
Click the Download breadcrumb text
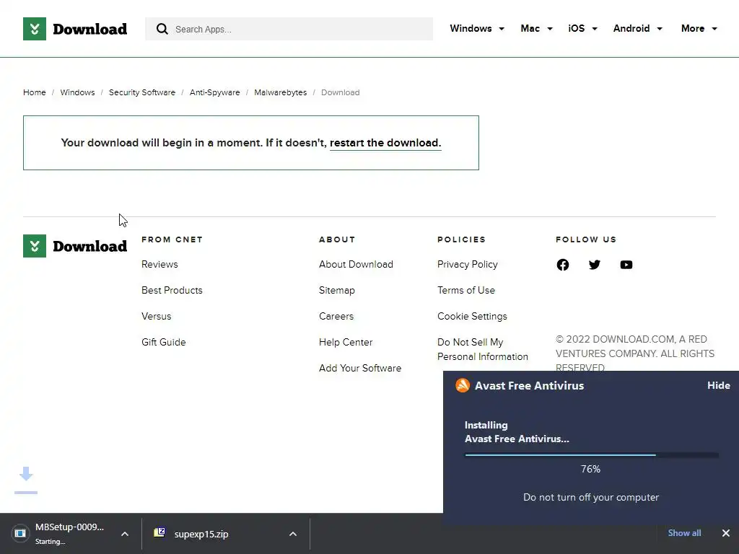tap(341, 92)
